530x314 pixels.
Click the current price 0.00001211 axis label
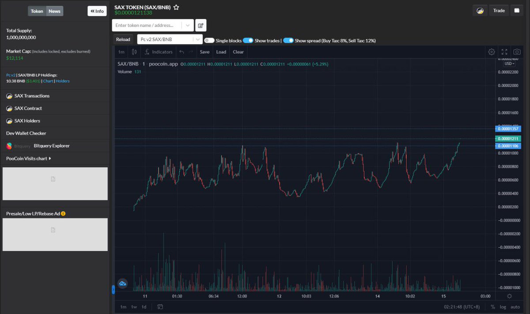pyautogui.click(x=508, y=139)
